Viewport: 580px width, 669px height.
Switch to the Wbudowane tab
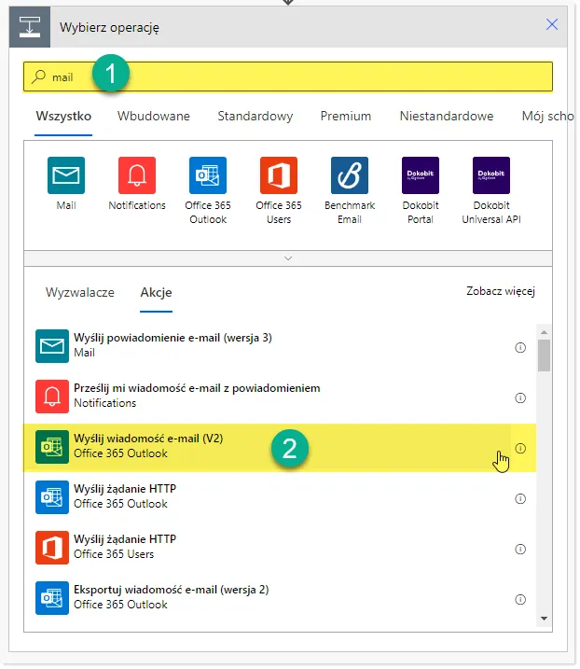[154, 117]
